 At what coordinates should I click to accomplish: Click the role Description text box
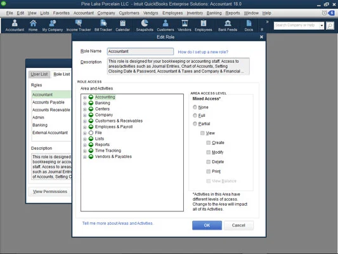coord(178,66)
